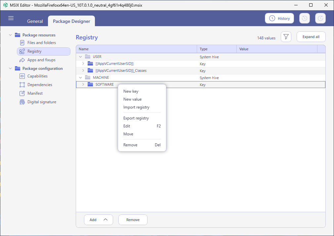Choose Edit from context menu
Image resolution: width=334 pixels, height=236 pixels.
point(142,126)
